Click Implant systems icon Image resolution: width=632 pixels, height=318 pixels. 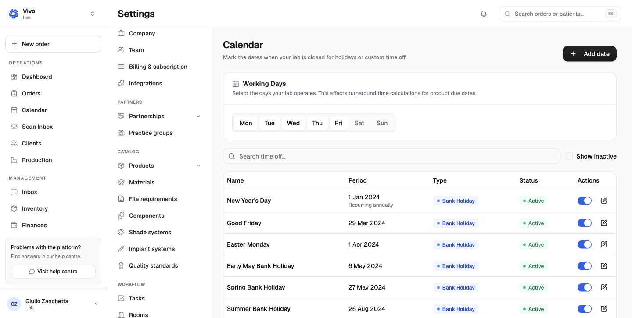tap(121, 249)
